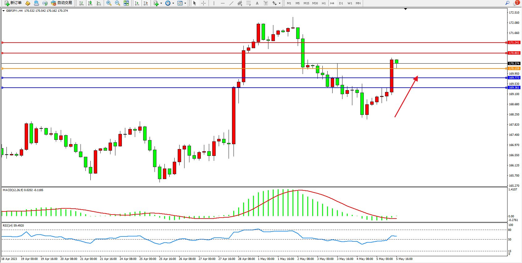Select the trendline drawing tool

(231, 3)
